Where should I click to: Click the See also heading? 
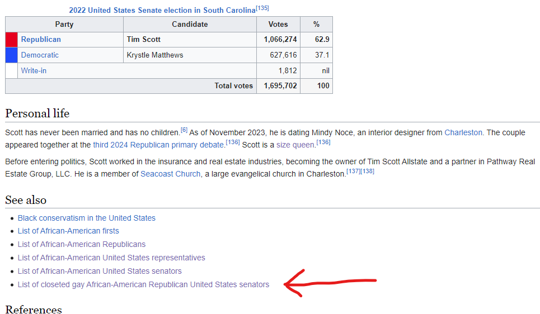click(x=26, y=200)
